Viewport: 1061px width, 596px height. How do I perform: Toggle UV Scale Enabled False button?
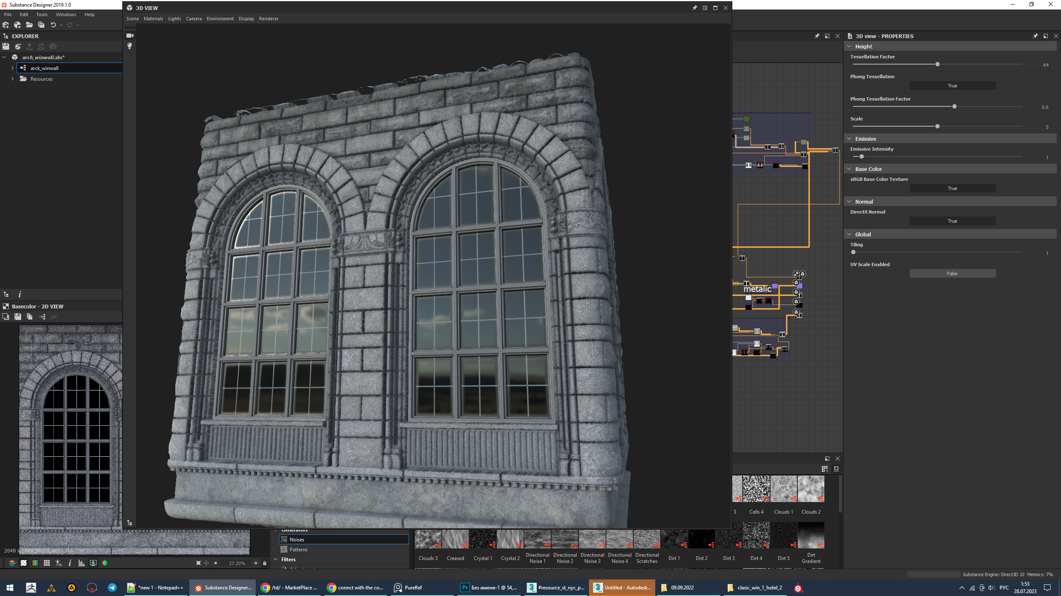click(x=952, y=274)
